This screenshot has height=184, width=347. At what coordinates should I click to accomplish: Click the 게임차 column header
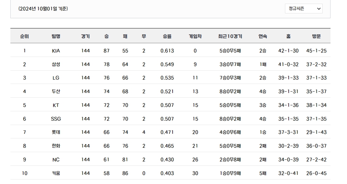point(195,36)
